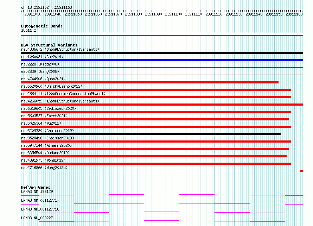Click esv2716866 (Wong2012b) label

(44, 168)
